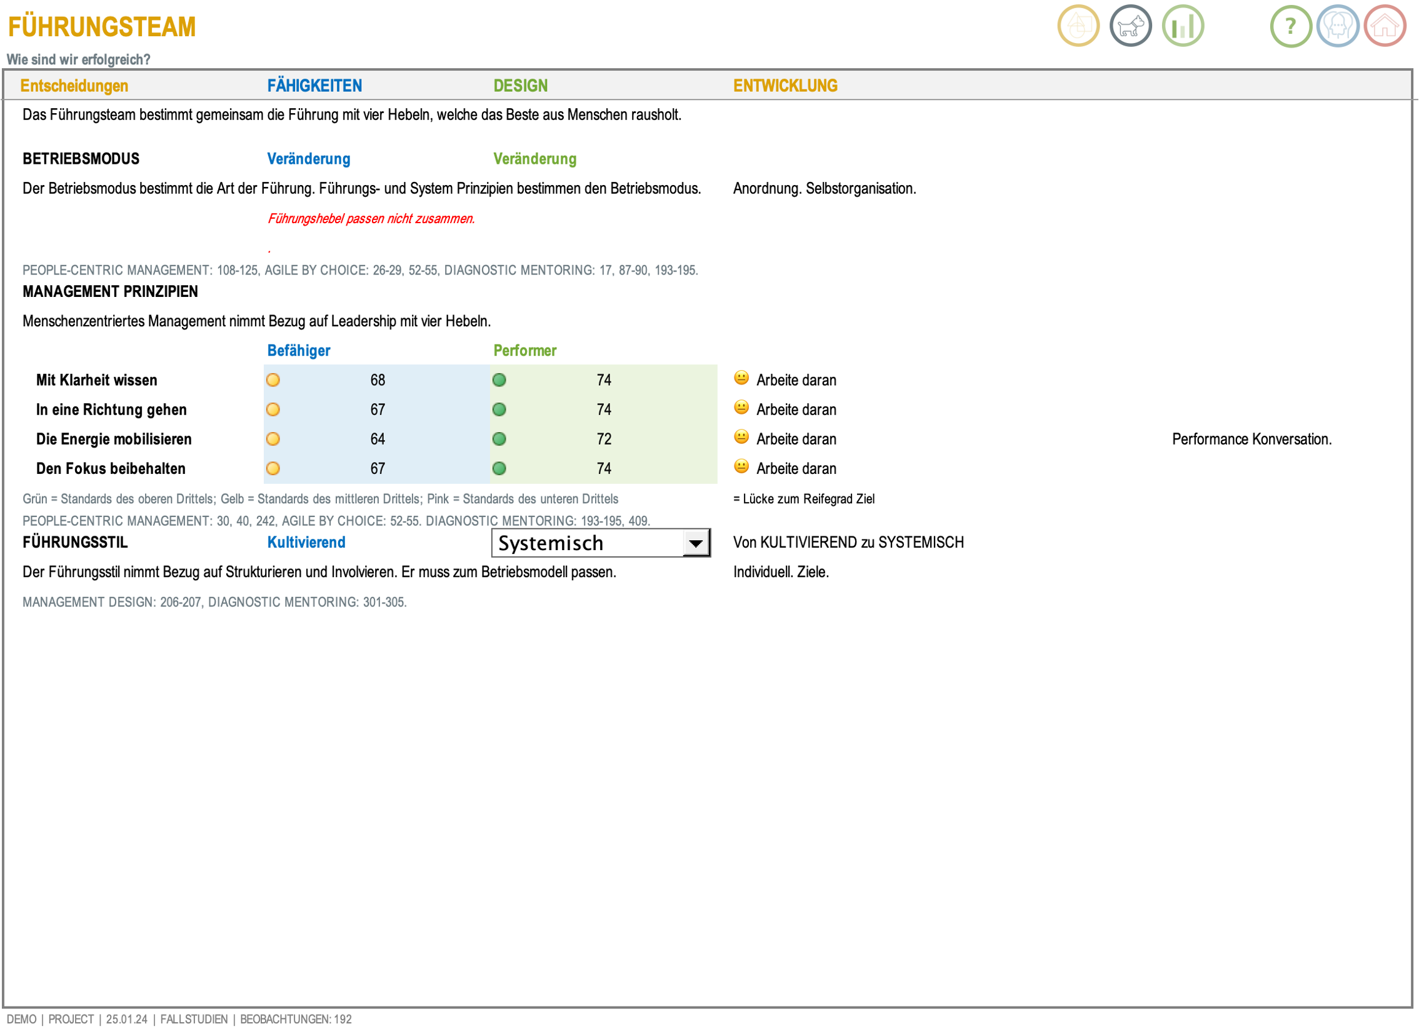Click the Kultivierend Führungsstil label
Screen dimensions: 1419x1029
[x=306, y=543]
